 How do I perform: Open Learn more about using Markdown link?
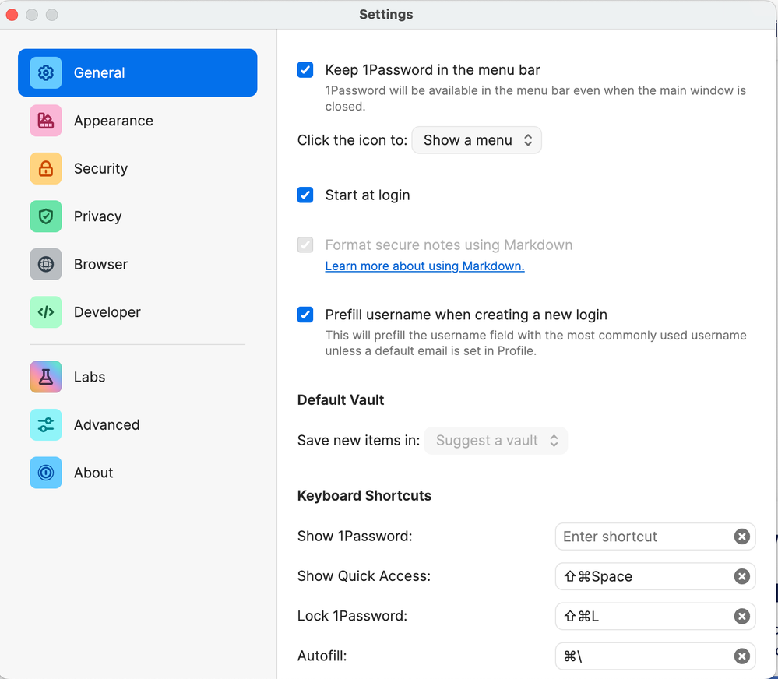pos(424,266)
